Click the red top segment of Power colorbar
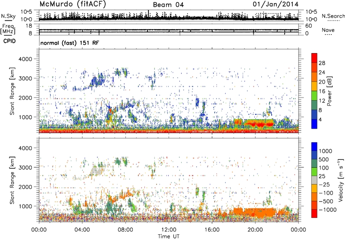 (x=314, y=58)
